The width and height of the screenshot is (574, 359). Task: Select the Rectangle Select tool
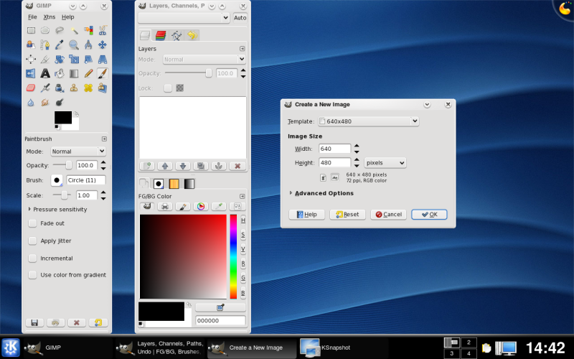coord(31,30)
